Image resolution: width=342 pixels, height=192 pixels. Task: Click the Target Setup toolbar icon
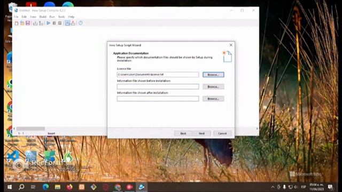67,23
